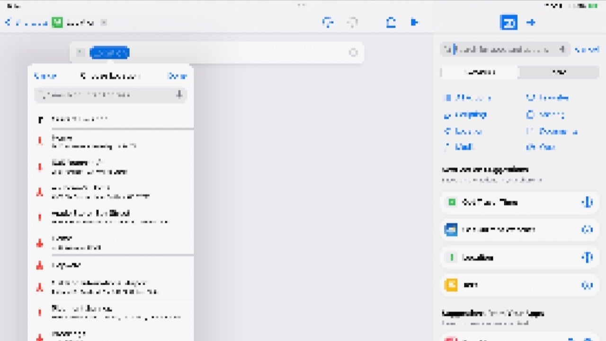606x341 pixels.
Task: Open the Documents category
Action: (x=552, y=131)
